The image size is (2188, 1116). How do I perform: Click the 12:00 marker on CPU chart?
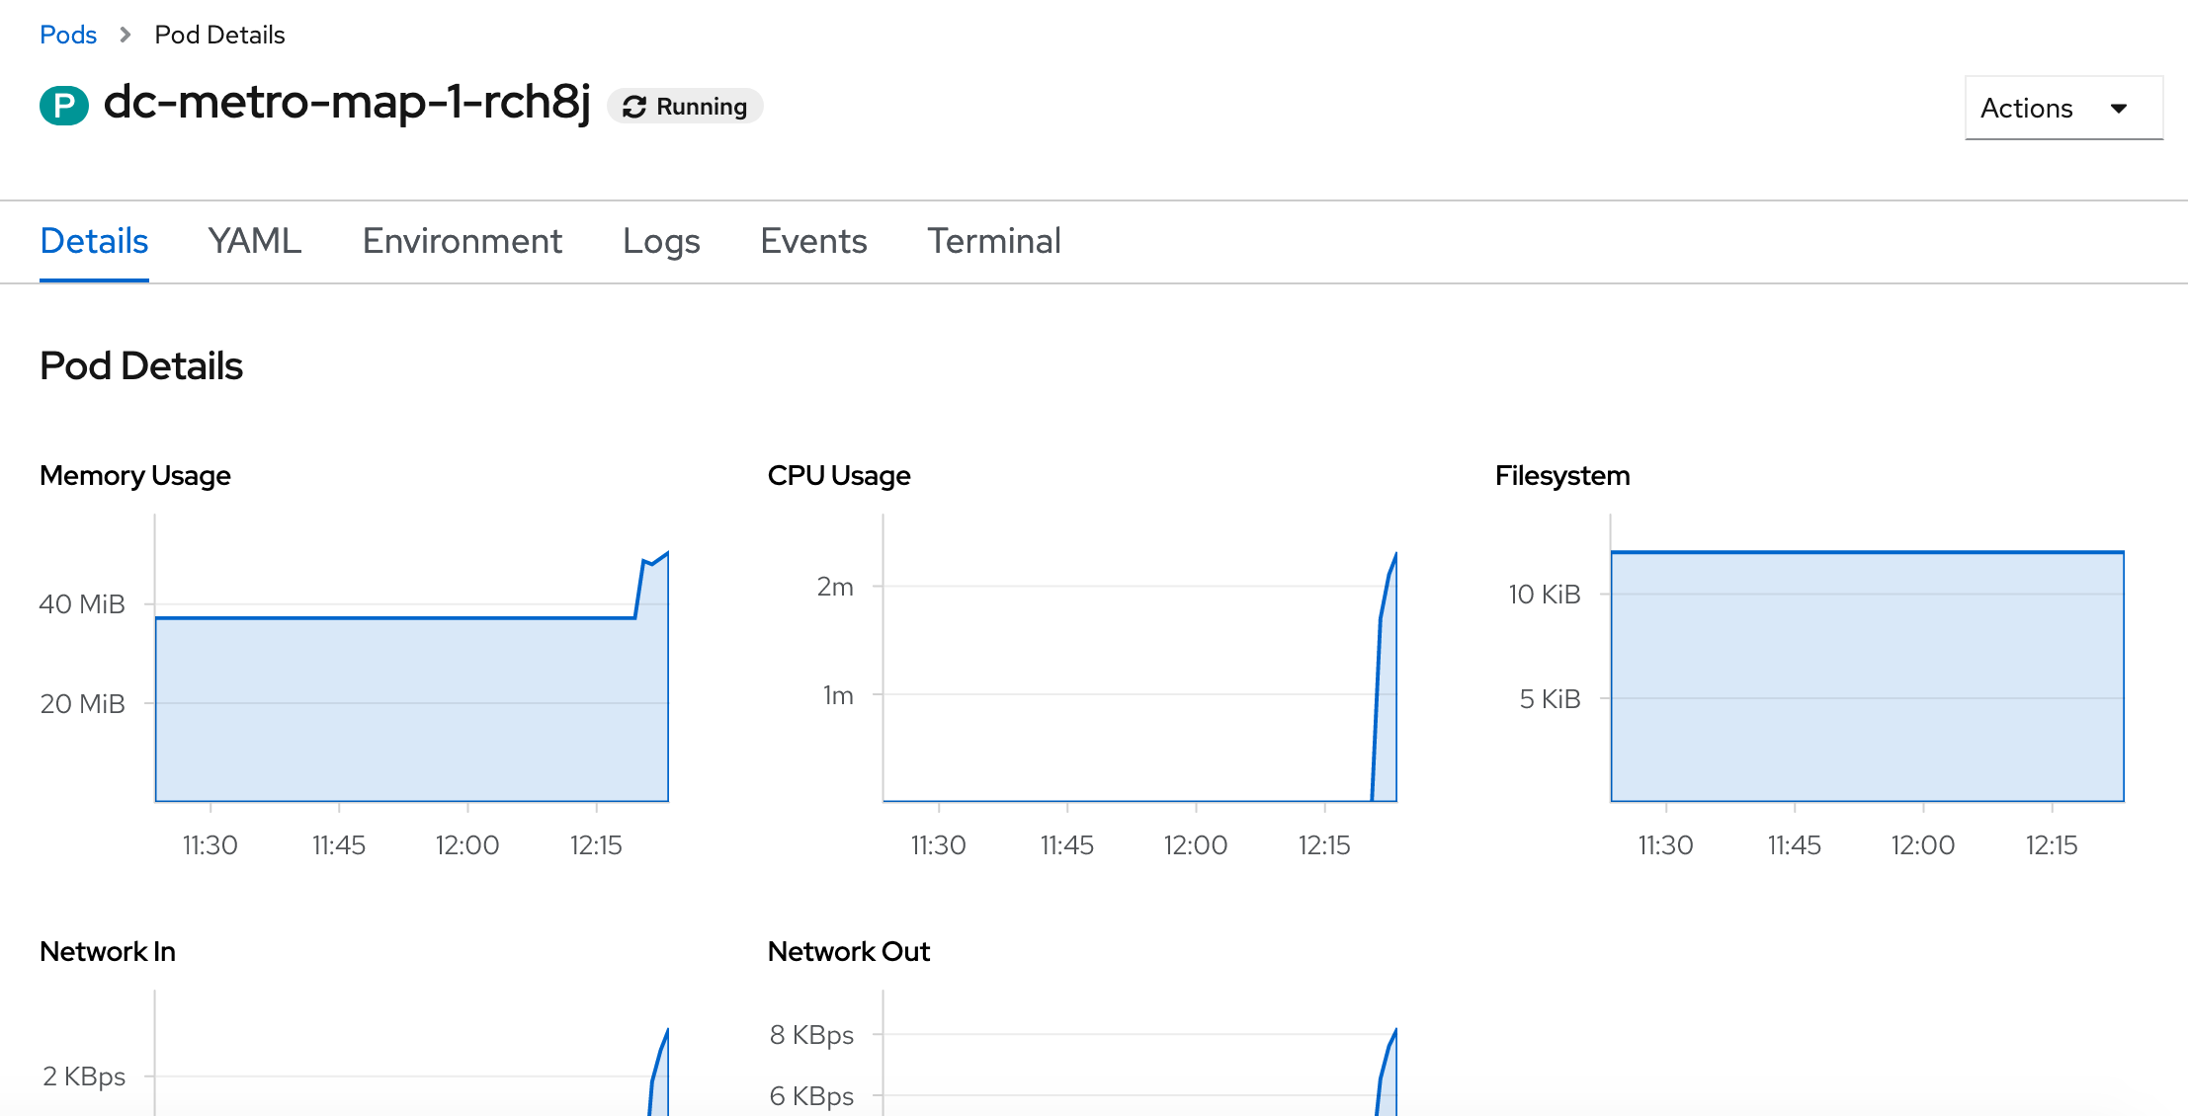tap(1195, 844)
